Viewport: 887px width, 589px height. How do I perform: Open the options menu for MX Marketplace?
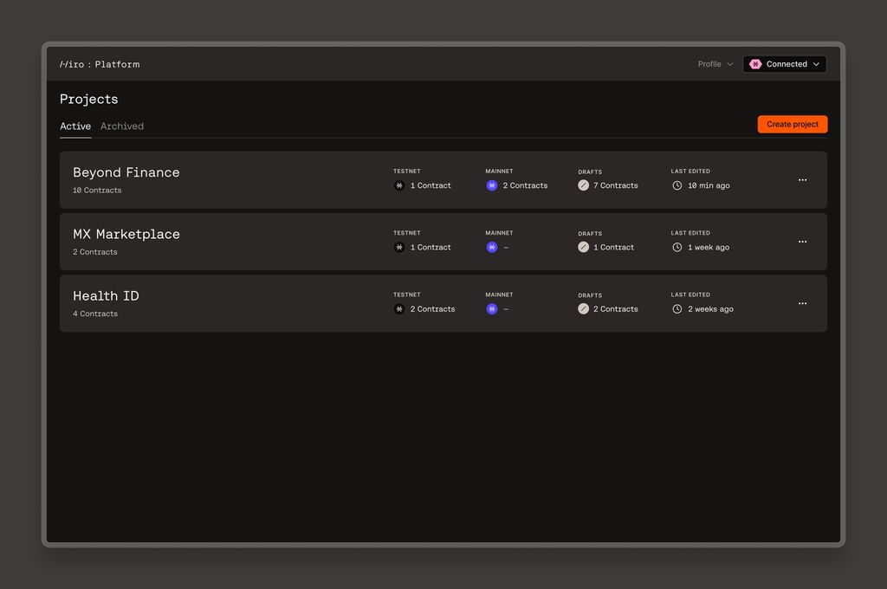tap(802, 241)
